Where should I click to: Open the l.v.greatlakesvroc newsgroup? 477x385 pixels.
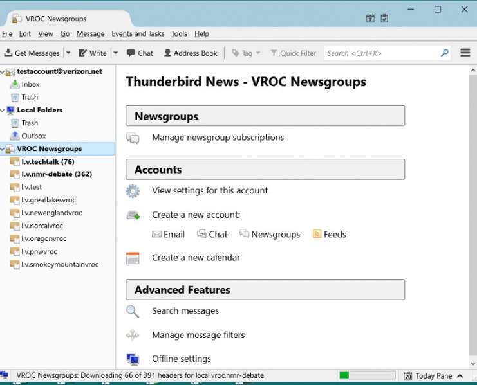click(x=48, y=200)
